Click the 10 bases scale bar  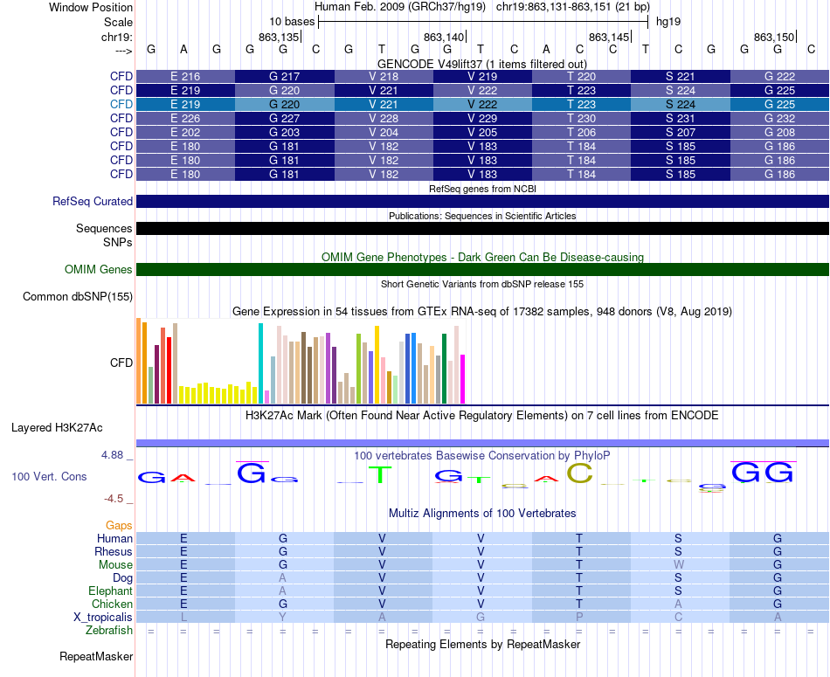483,22
